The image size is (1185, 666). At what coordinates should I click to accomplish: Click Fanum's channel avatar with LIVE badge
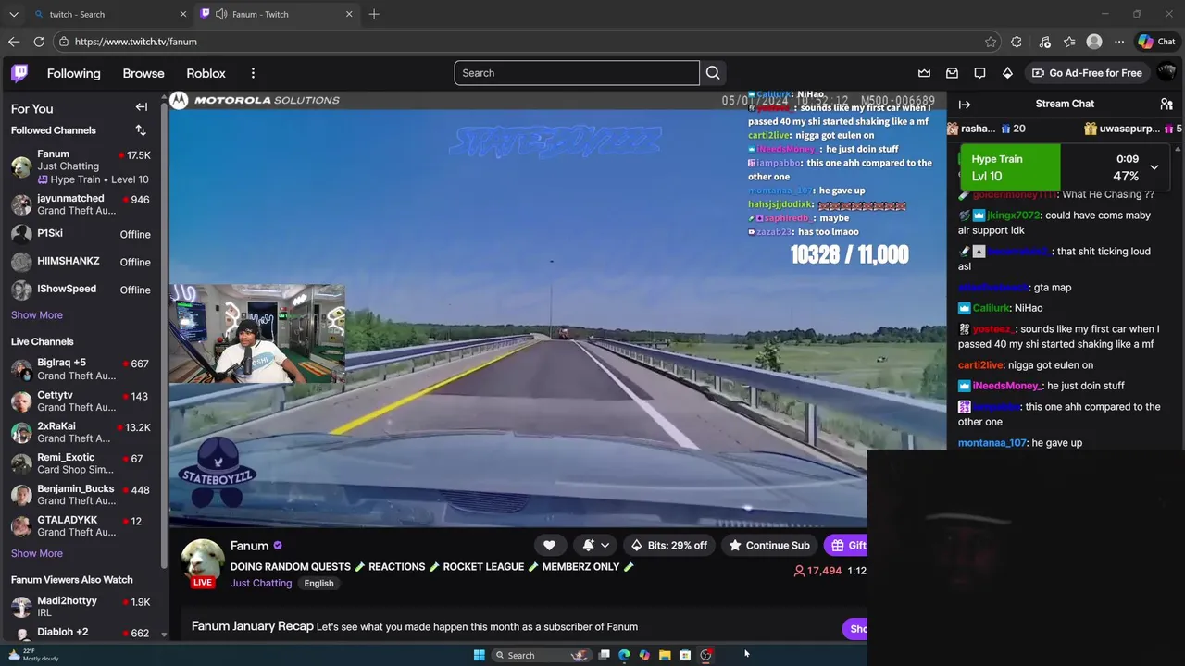202,561
